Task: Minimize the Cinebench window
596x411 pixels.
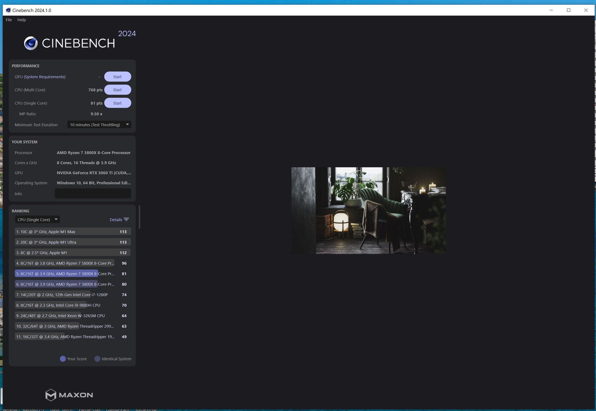Action: point(551,10)
